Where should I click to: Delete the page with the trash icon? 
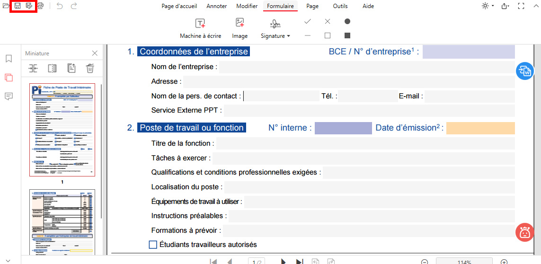[x=90, y=68]
